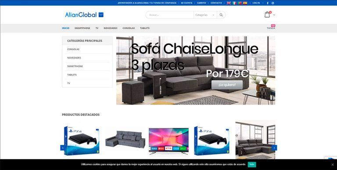Click the MI CUENTA top link
337x170 pixels.
pos(186,3)
